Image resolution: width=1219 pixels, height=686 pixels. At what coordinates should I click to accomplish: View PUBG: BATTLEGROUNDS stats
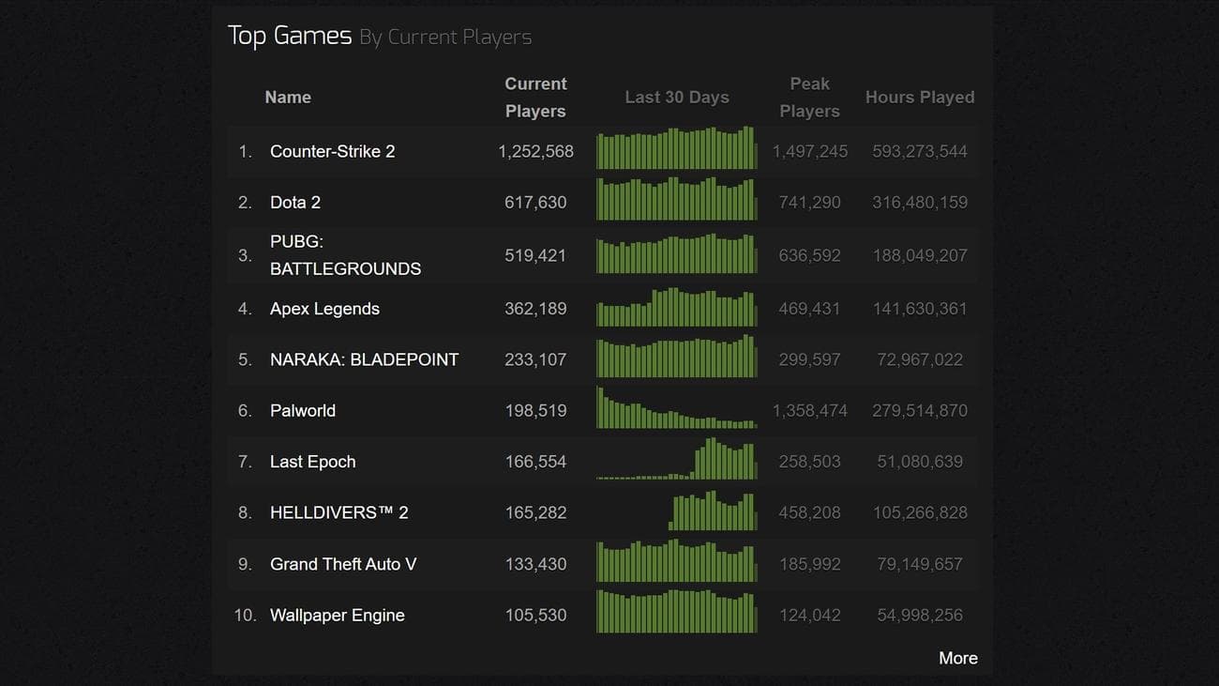pos(345,254)
